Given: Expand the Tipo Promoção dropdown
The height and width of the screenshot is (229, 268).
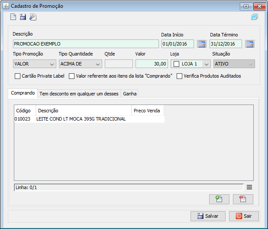Looking at the screenshot, I should pos(52,64).
